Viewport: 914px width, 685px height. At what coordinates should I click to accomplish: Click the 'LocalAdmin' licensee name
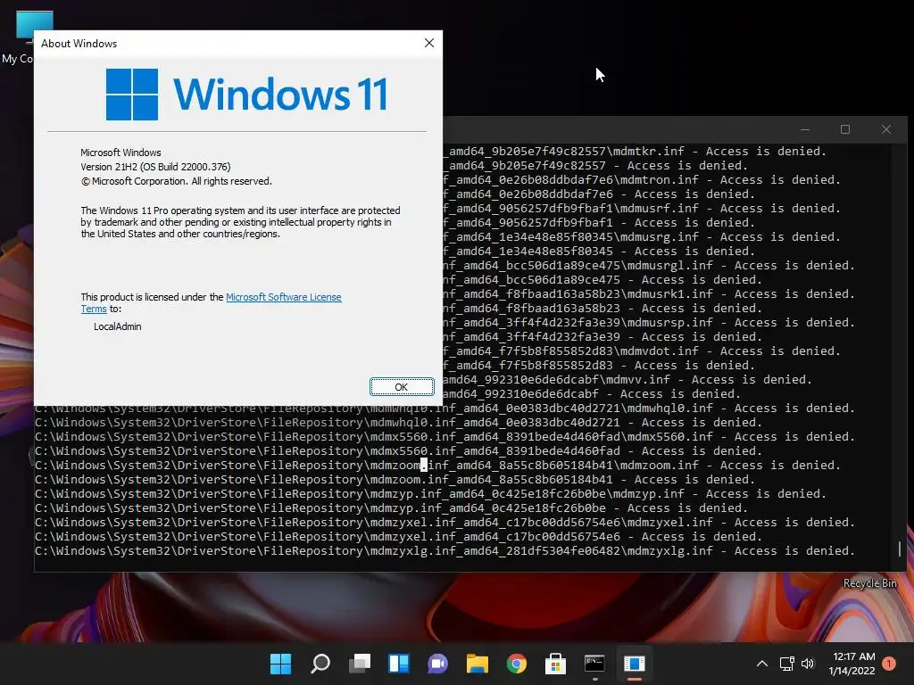[x=117, y=326]
